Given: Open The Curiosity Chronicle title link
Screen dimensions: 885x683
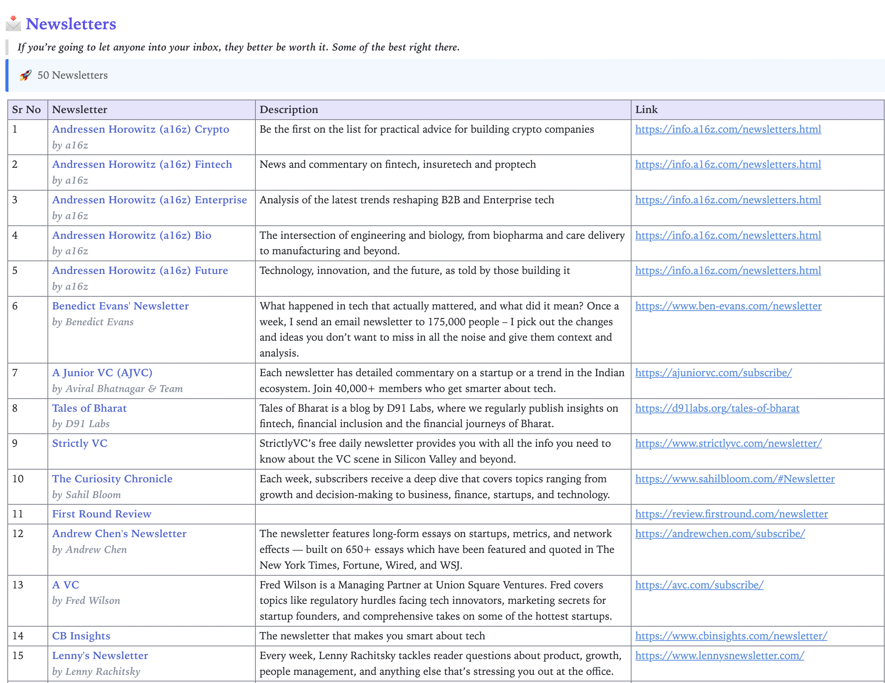Looking at the screenshot, I should pyautogui.click(x=112, y=479).
